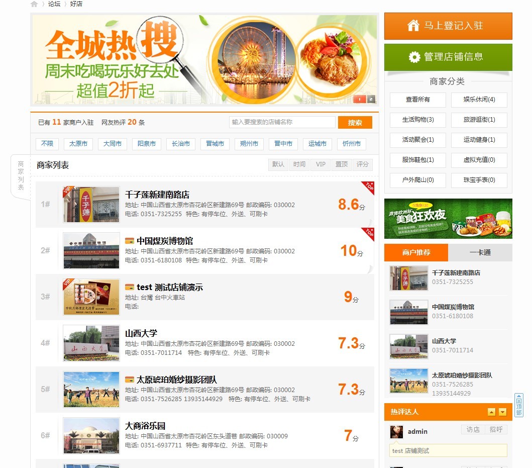Click the VIP ribbon on 千子莲新建南路店 photo
This screenshot has height=468, width=532.
click(x=67, y=190)
